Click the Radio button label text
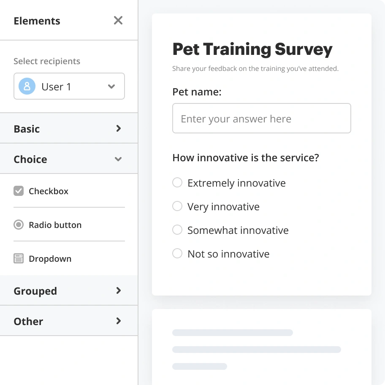The image size is (385, 385). (55, 225)
